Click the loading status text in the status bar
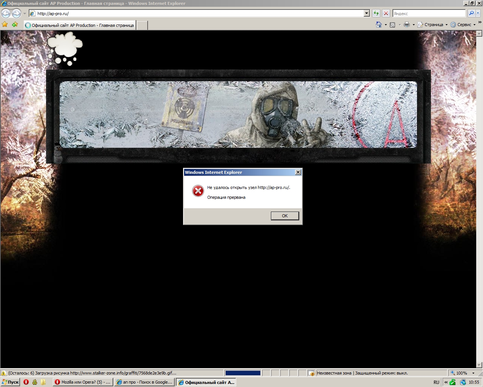The image size is (483, 387). click(x=92, y=373)
